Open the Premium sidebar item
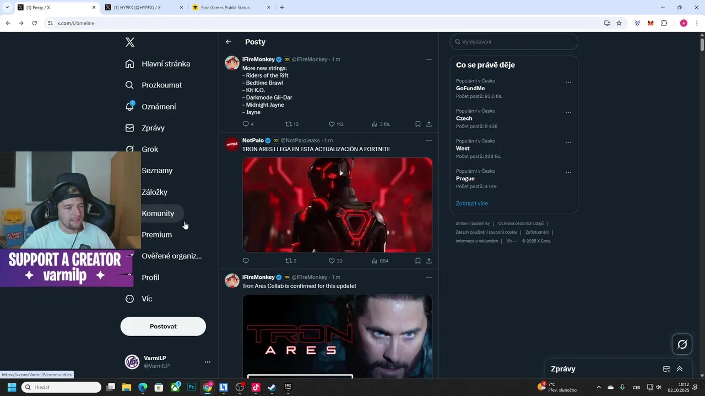This screenshot has width=705, height=396. 157,235
